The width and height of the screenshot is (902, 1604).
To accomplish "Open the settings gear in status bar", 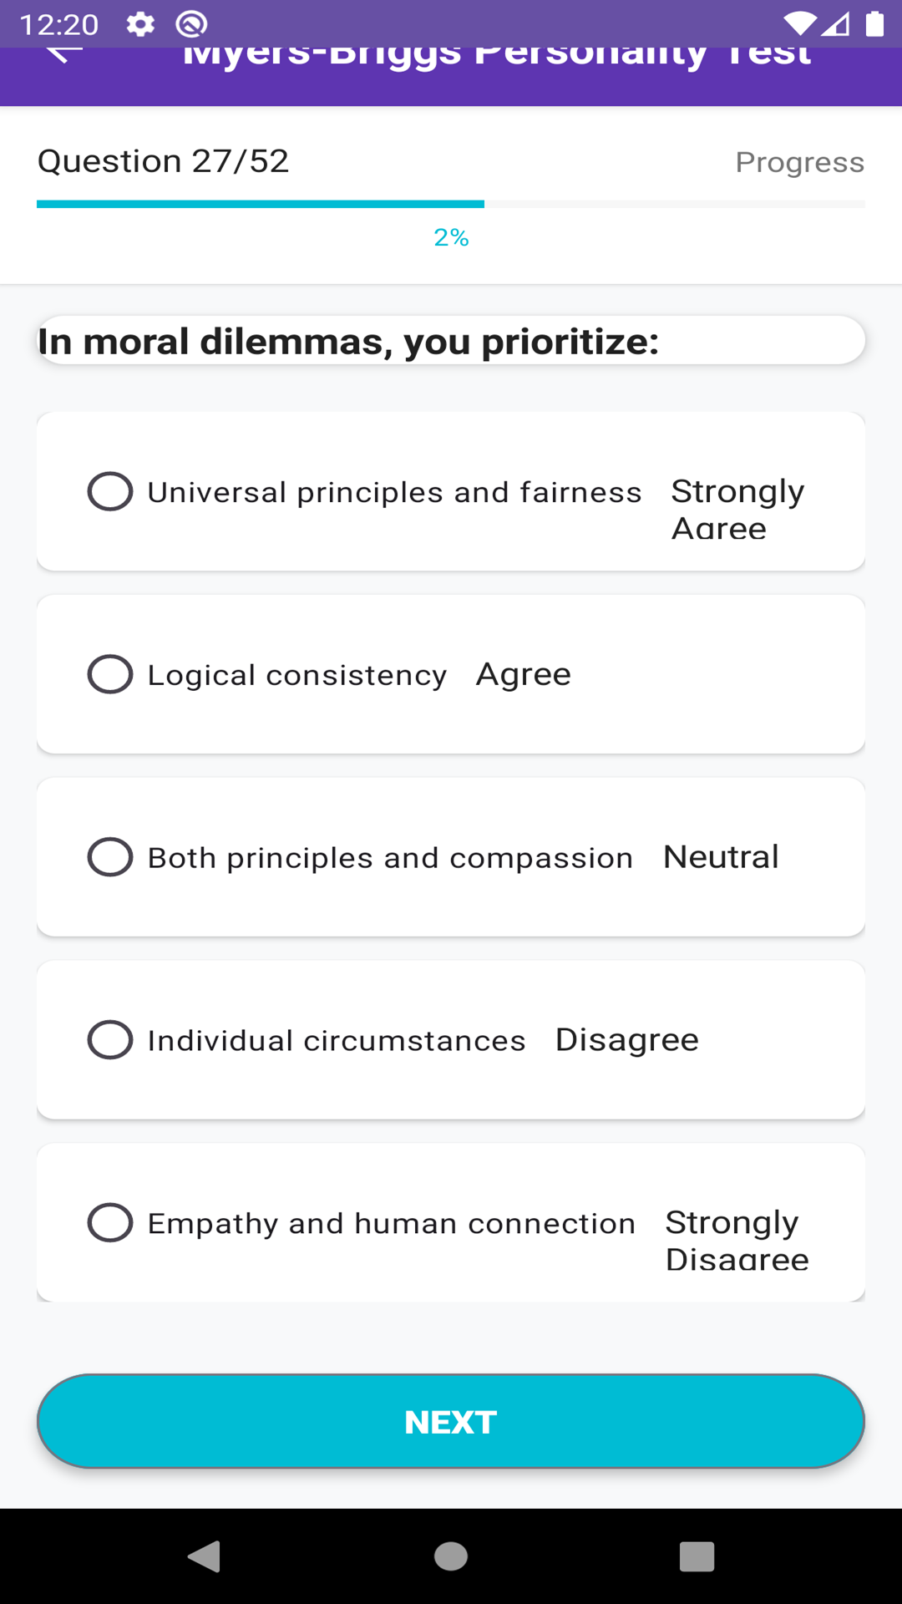I will pos(140,24).
